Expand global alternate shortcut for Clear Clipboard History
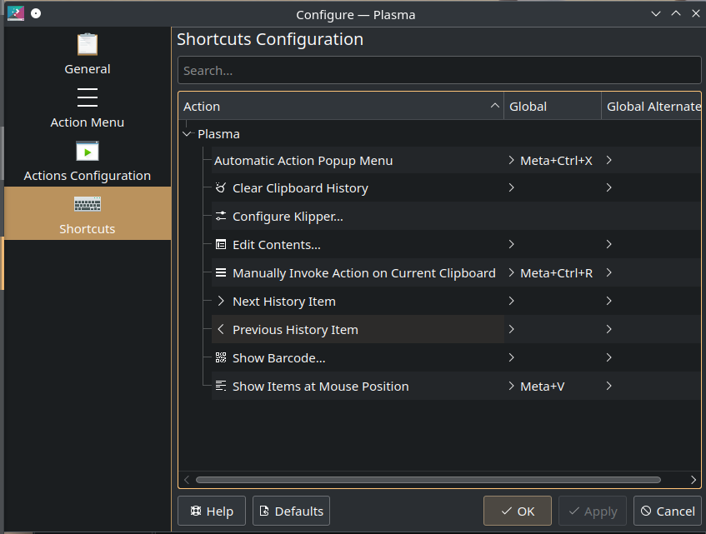Screen dimensions: 706x534 pos(609,188)
